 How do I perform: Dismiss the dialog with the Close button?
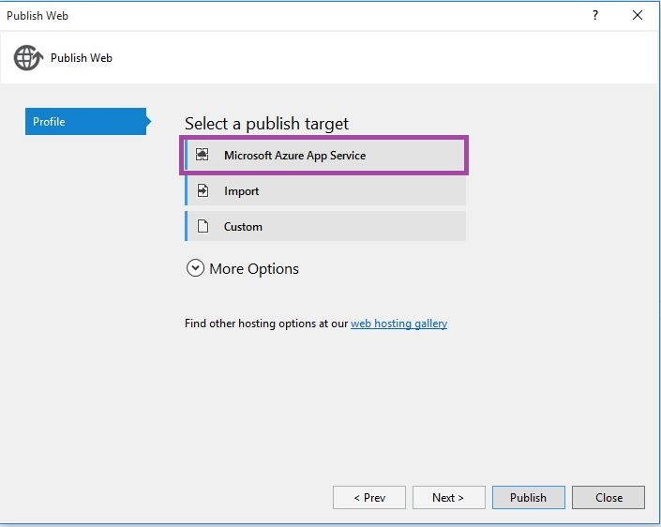click(608, 497)
